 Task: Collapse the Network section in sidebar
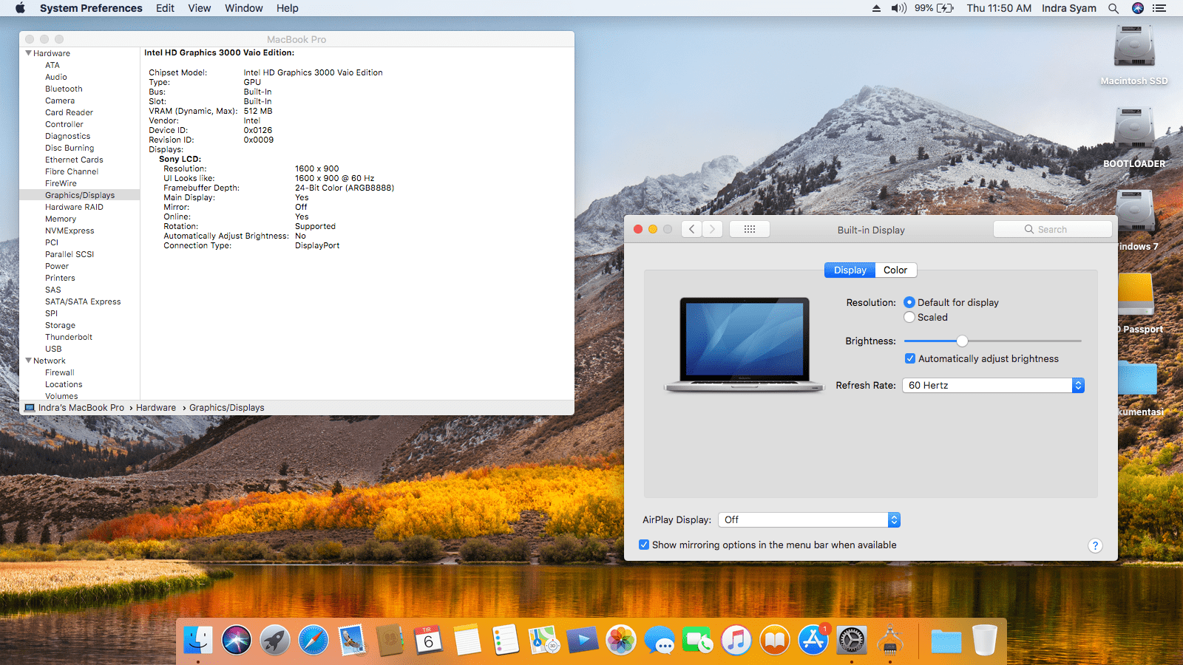(28, 361)
